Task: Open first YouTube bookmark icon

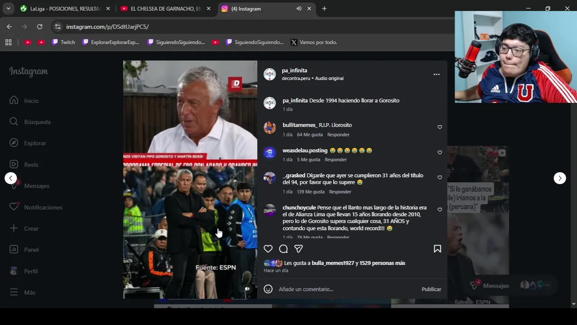Action: [28, 42]
